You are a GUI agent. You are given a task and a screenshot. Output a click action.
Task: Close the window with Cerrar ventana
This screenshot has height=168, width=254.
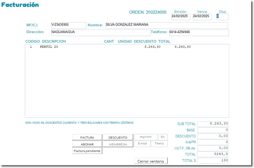click(151, 161)
